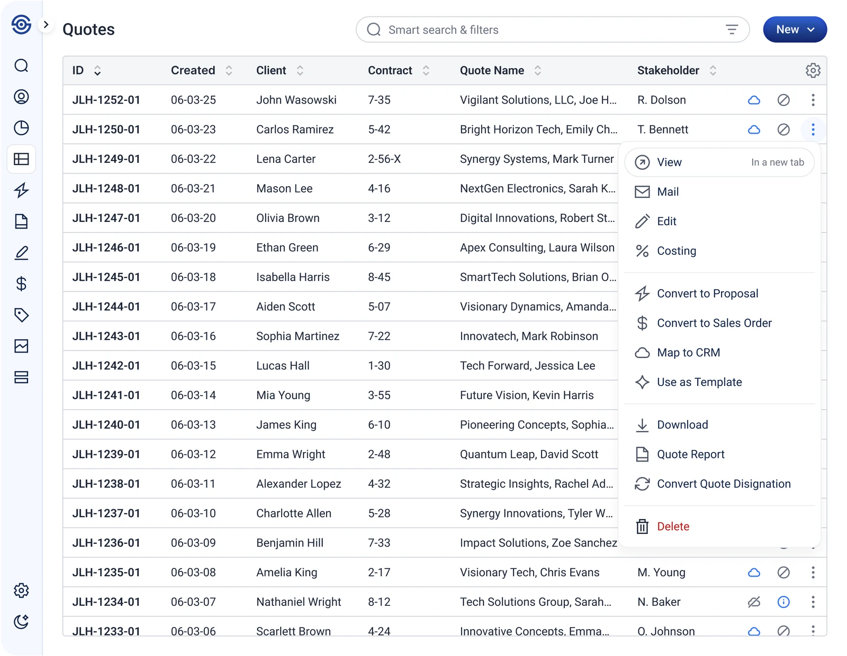The width and height of the screenshot is (847, 656).
Task: Open the pie chart sidebar icon
Action: coord(21,128)
